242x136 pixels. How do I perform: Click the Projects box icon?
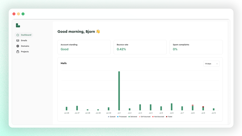[x=18, y=51]
